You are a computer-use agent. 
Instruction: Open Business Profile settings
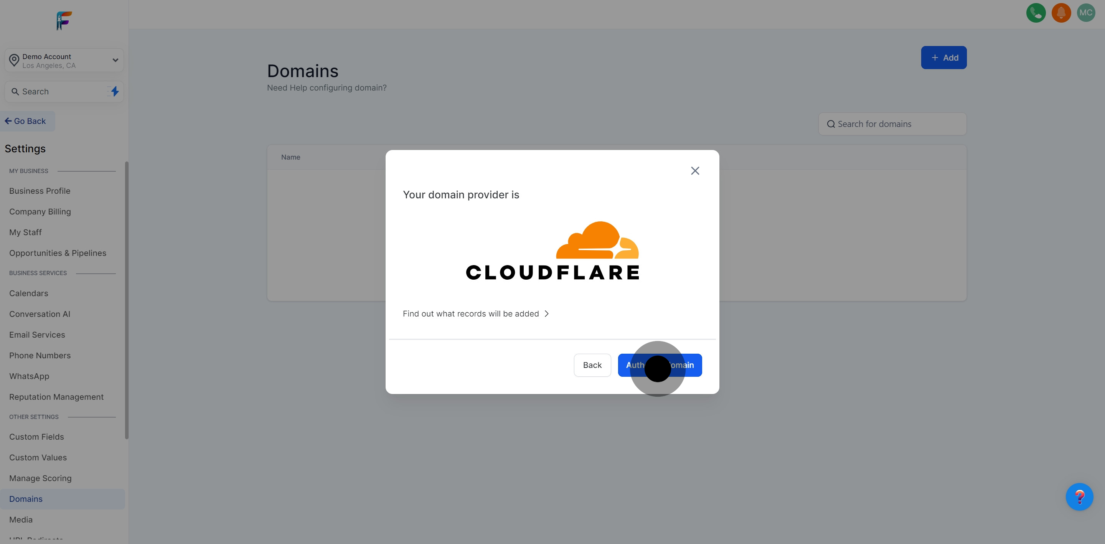pyautogui.click(x=40, y=191)
